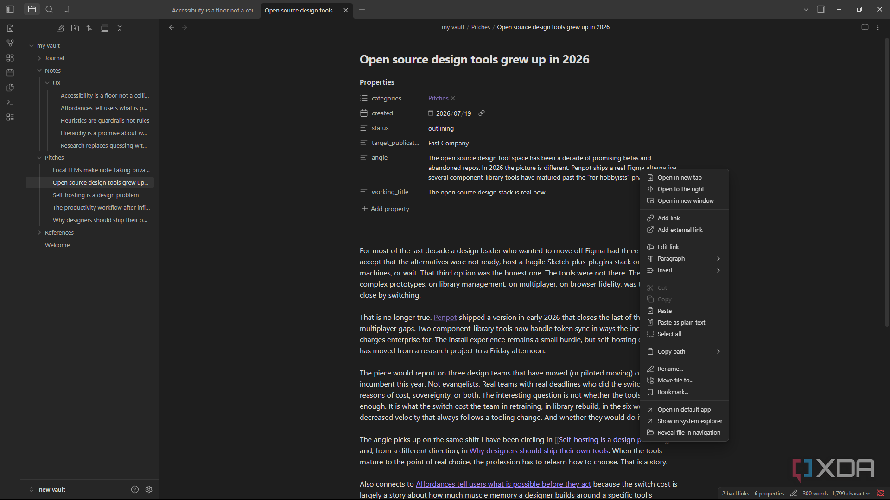Open the Welcome note
The width and height of the screenshot is (890, 500).
click(x=57, y=245)
